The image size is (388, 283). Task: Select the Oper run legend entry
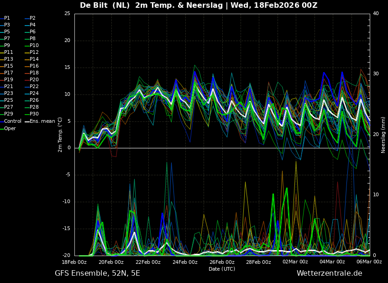tap(10, 129)
